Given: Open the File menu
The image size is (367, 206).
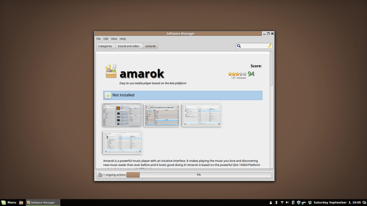Looking at the screenshot, I should [x=98, y=39].
